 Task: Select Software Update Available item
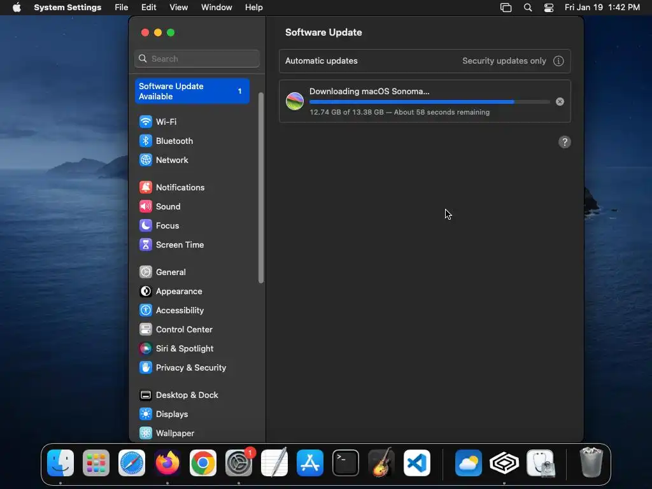click(192, 91)
